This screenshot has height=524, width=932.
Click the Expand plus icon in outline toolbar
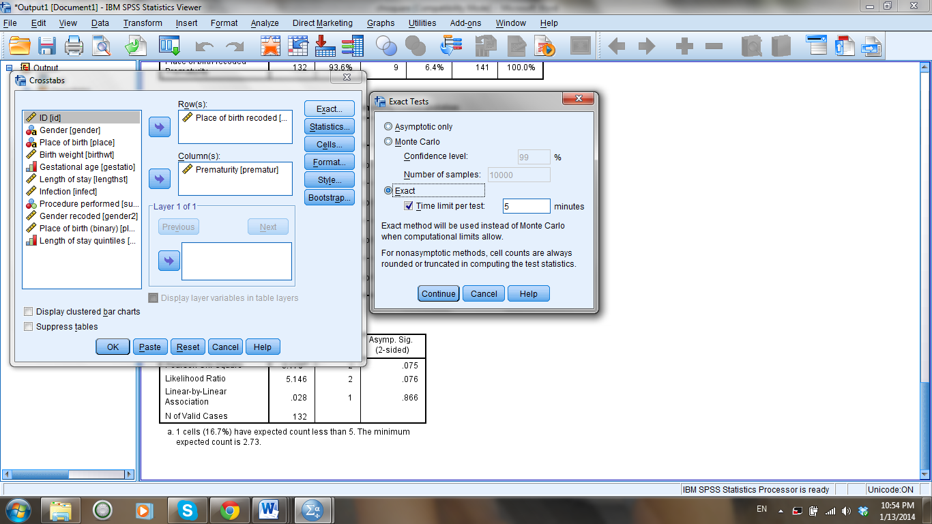[x=684, y=46]
